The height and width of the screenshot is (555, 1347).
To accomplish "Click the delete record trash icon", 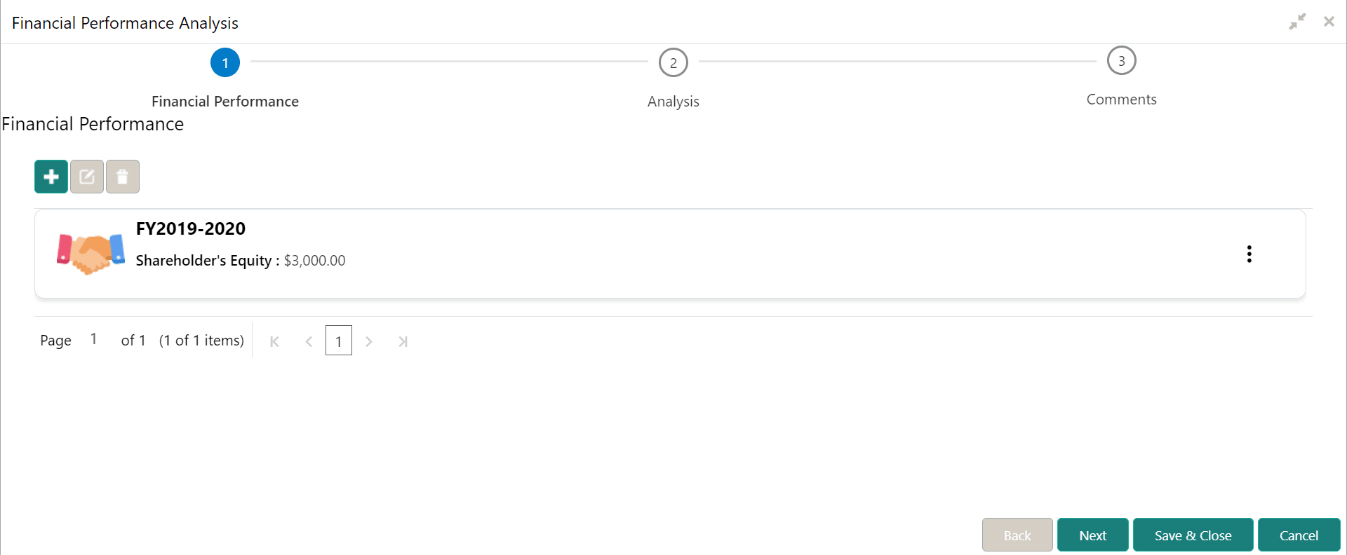I will tap(122, 176).
